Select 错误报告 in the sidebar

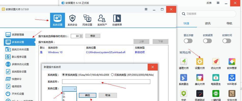(19, 86)
